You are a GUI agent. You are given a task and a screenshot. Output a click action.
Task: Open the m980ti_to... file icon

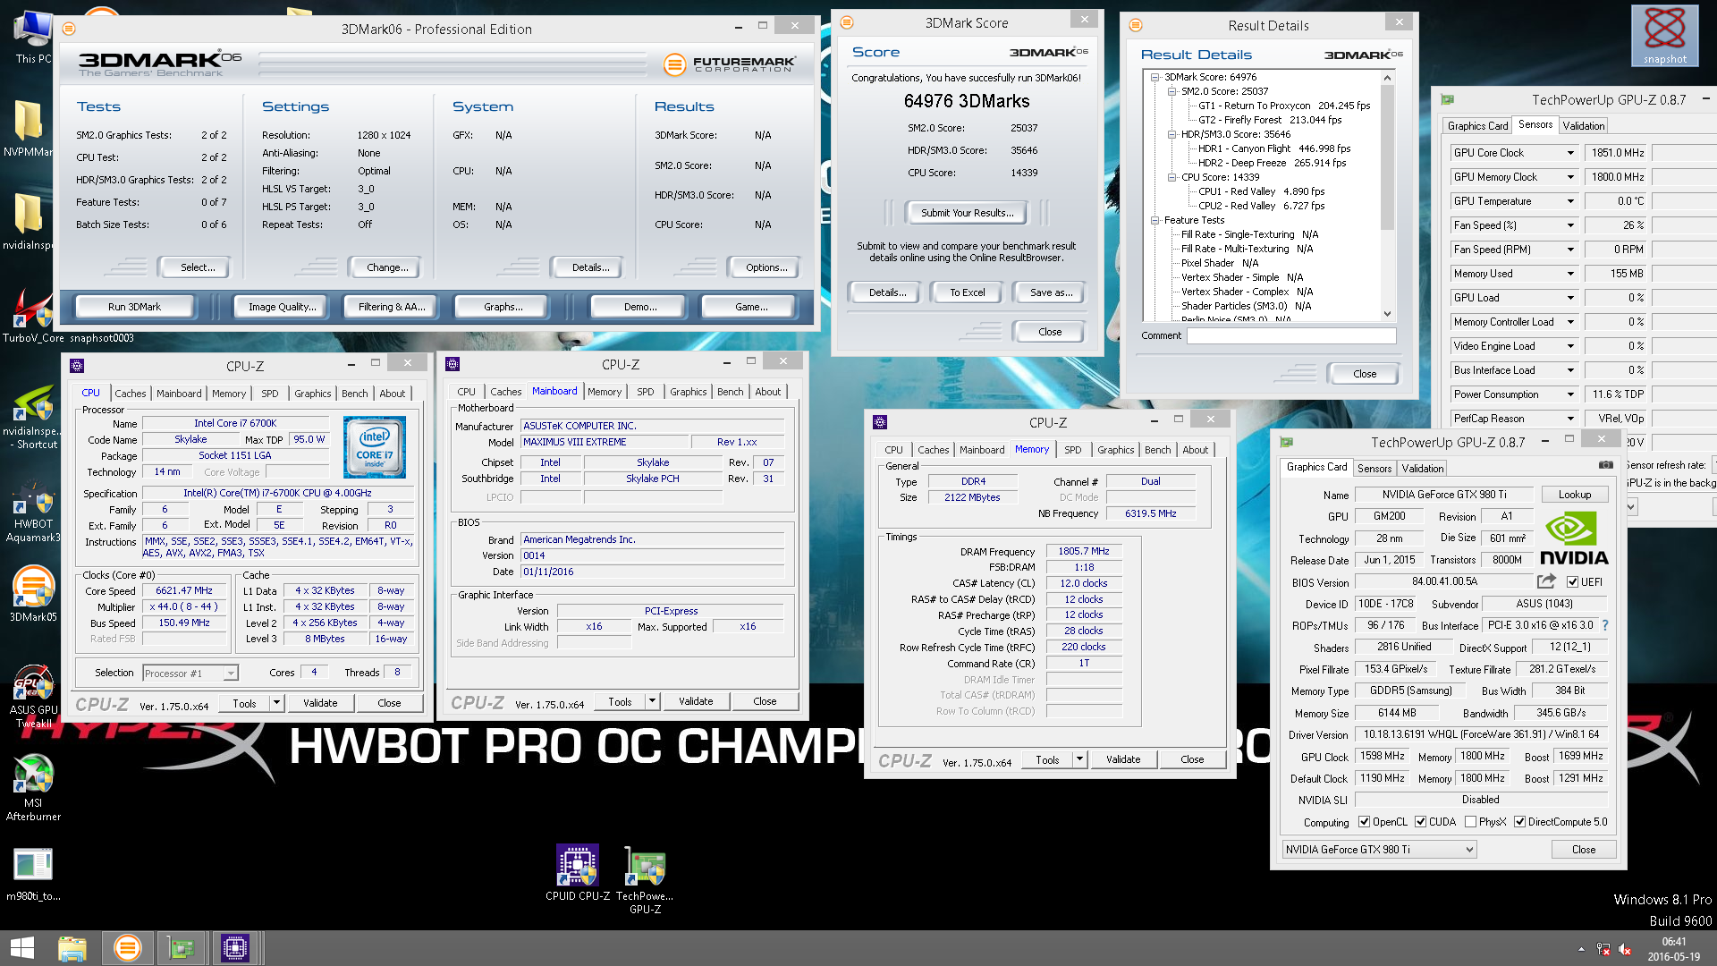pos(33,873)
